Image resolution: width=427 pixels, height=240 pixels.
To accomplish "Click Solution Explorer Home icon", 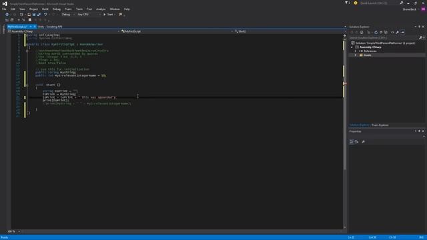I will tap(362, 32).
